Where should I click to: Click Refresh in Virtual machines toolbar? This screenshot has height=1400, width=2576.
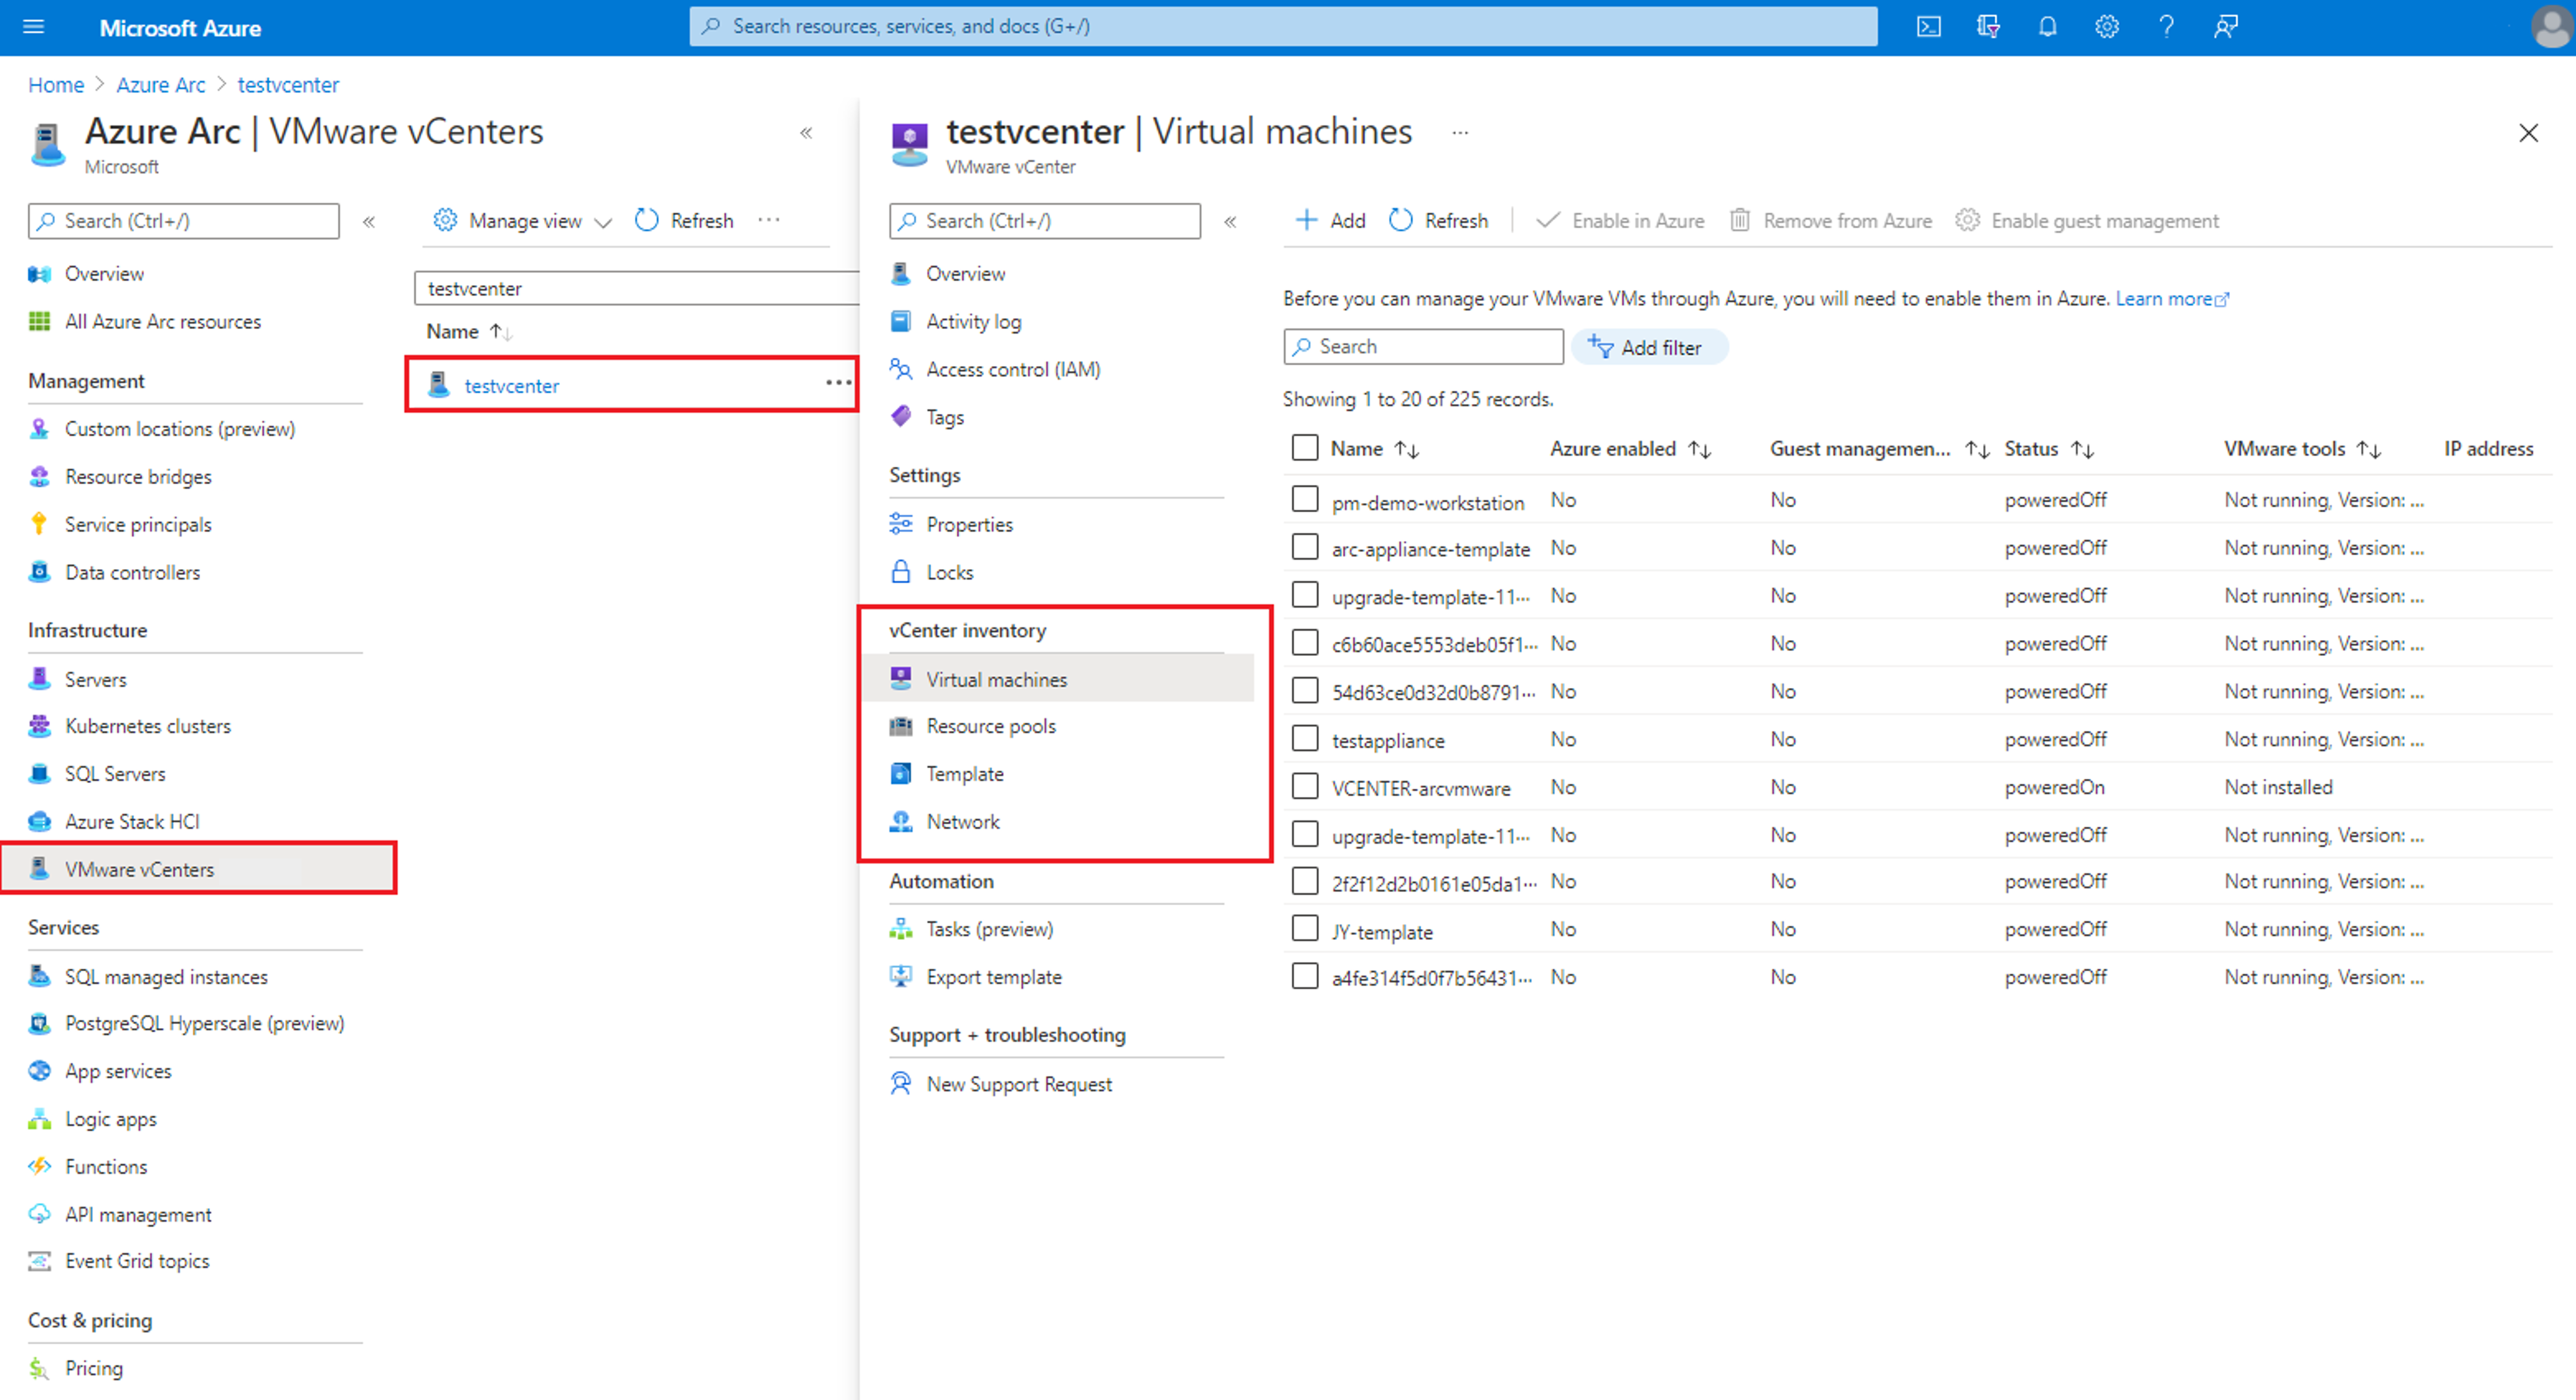[1439, 220]
